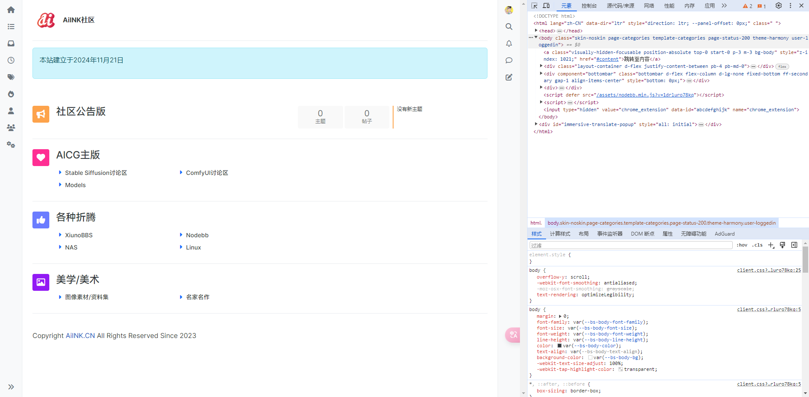The image size is (809, 397).
Task: Open the chat bubble icon
Action: (x=509, y=60)
